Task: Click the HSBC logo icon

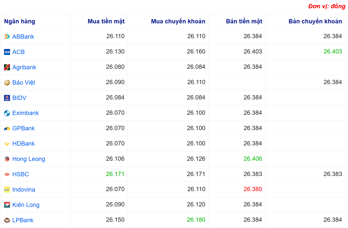Action: 7,174
